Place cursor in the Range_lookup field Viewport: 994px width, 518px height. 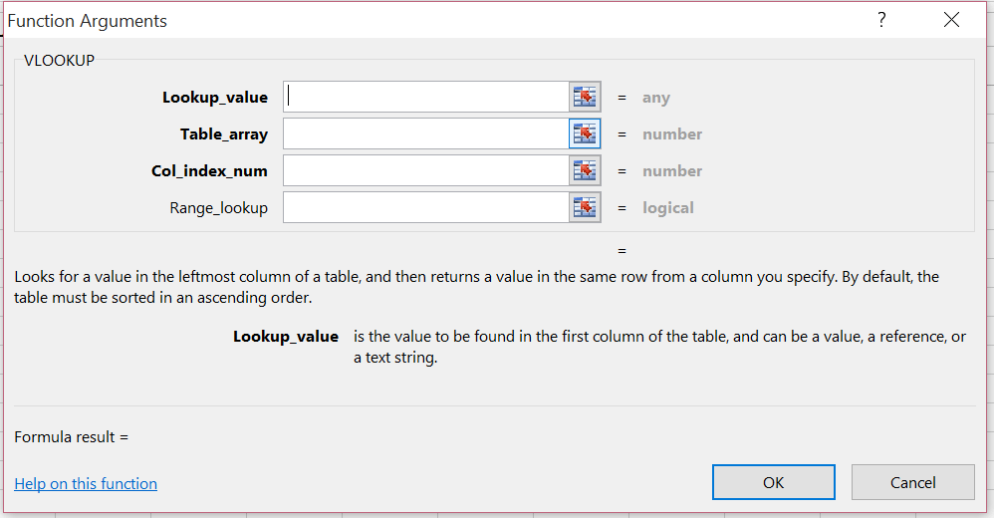[425, 207]
